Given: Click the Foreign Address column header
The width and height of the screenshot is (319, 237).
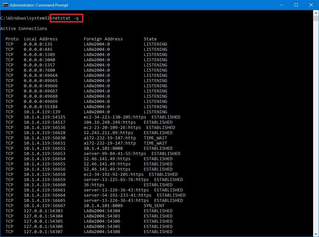Looking at the screenshot, I should point(103,39).
